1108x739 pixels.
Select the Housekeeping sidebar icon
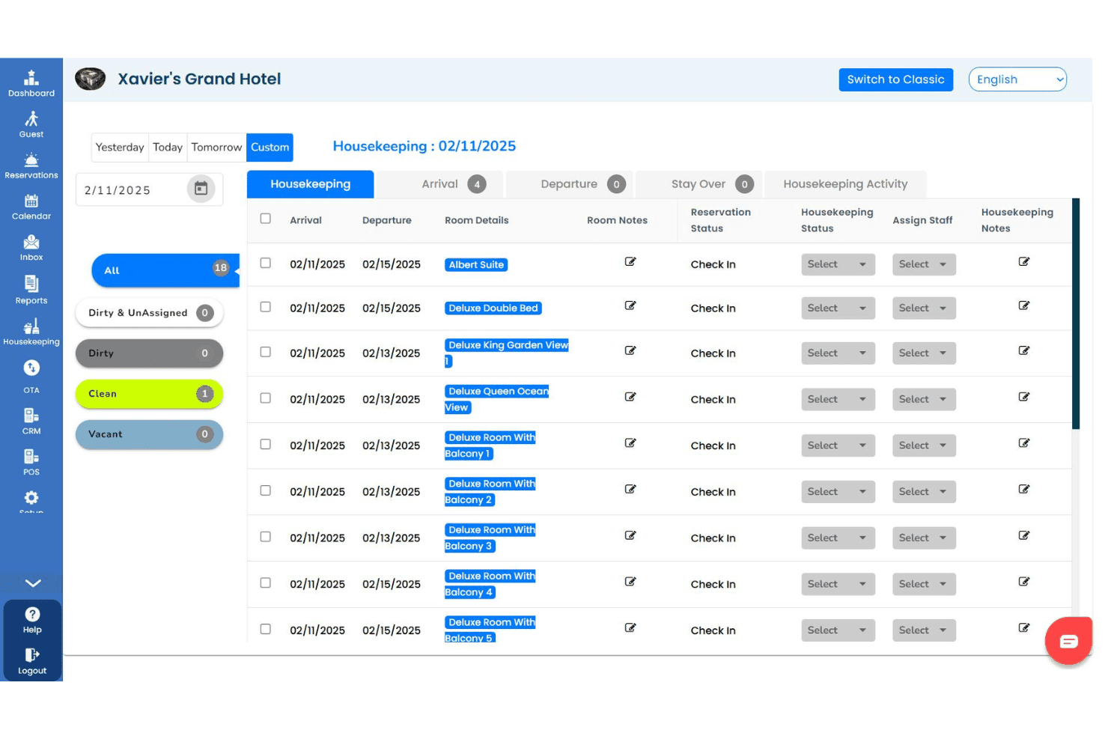[31, 326]
